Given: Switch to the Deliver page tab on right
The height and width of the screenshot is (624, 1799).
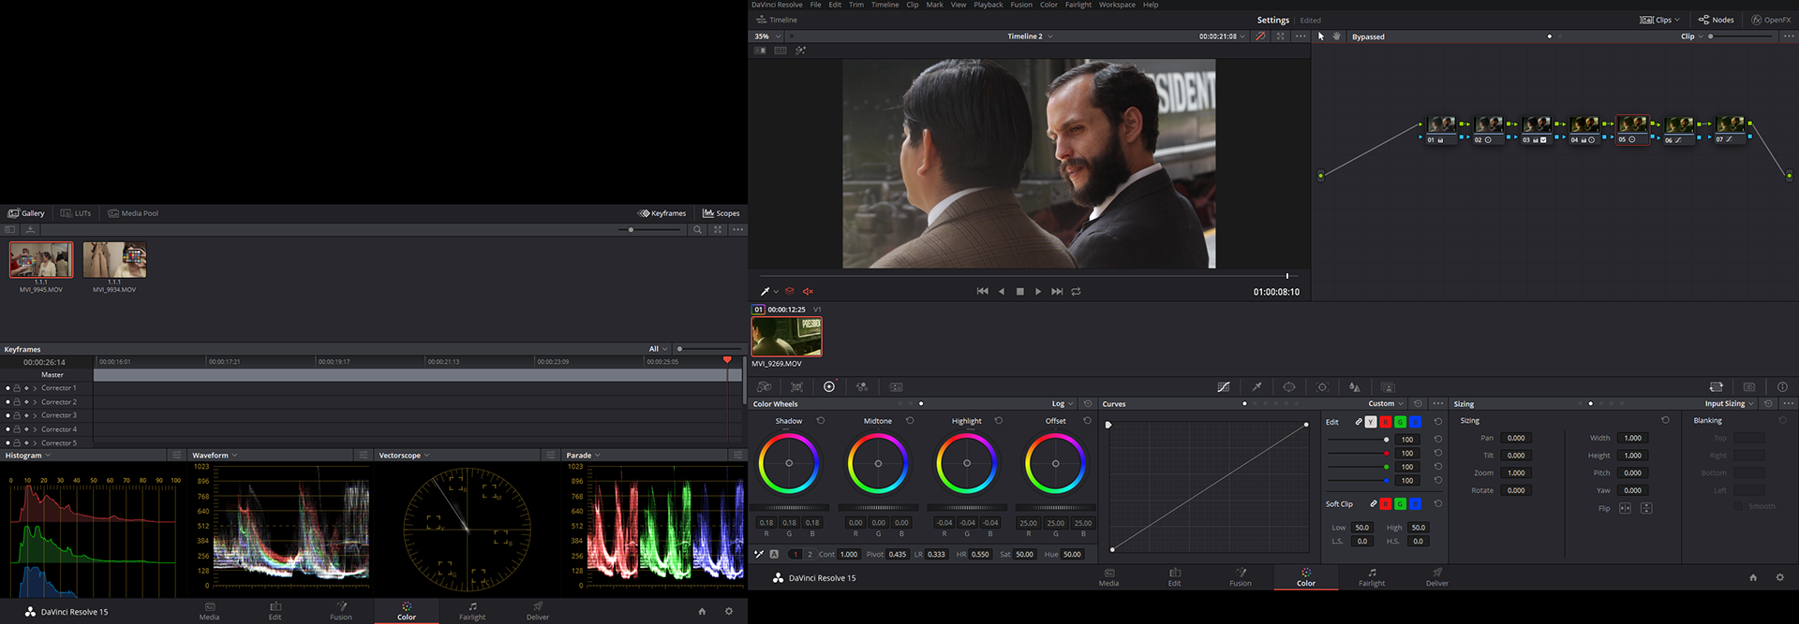Looking at the screenshot, I should (1437, 577).
